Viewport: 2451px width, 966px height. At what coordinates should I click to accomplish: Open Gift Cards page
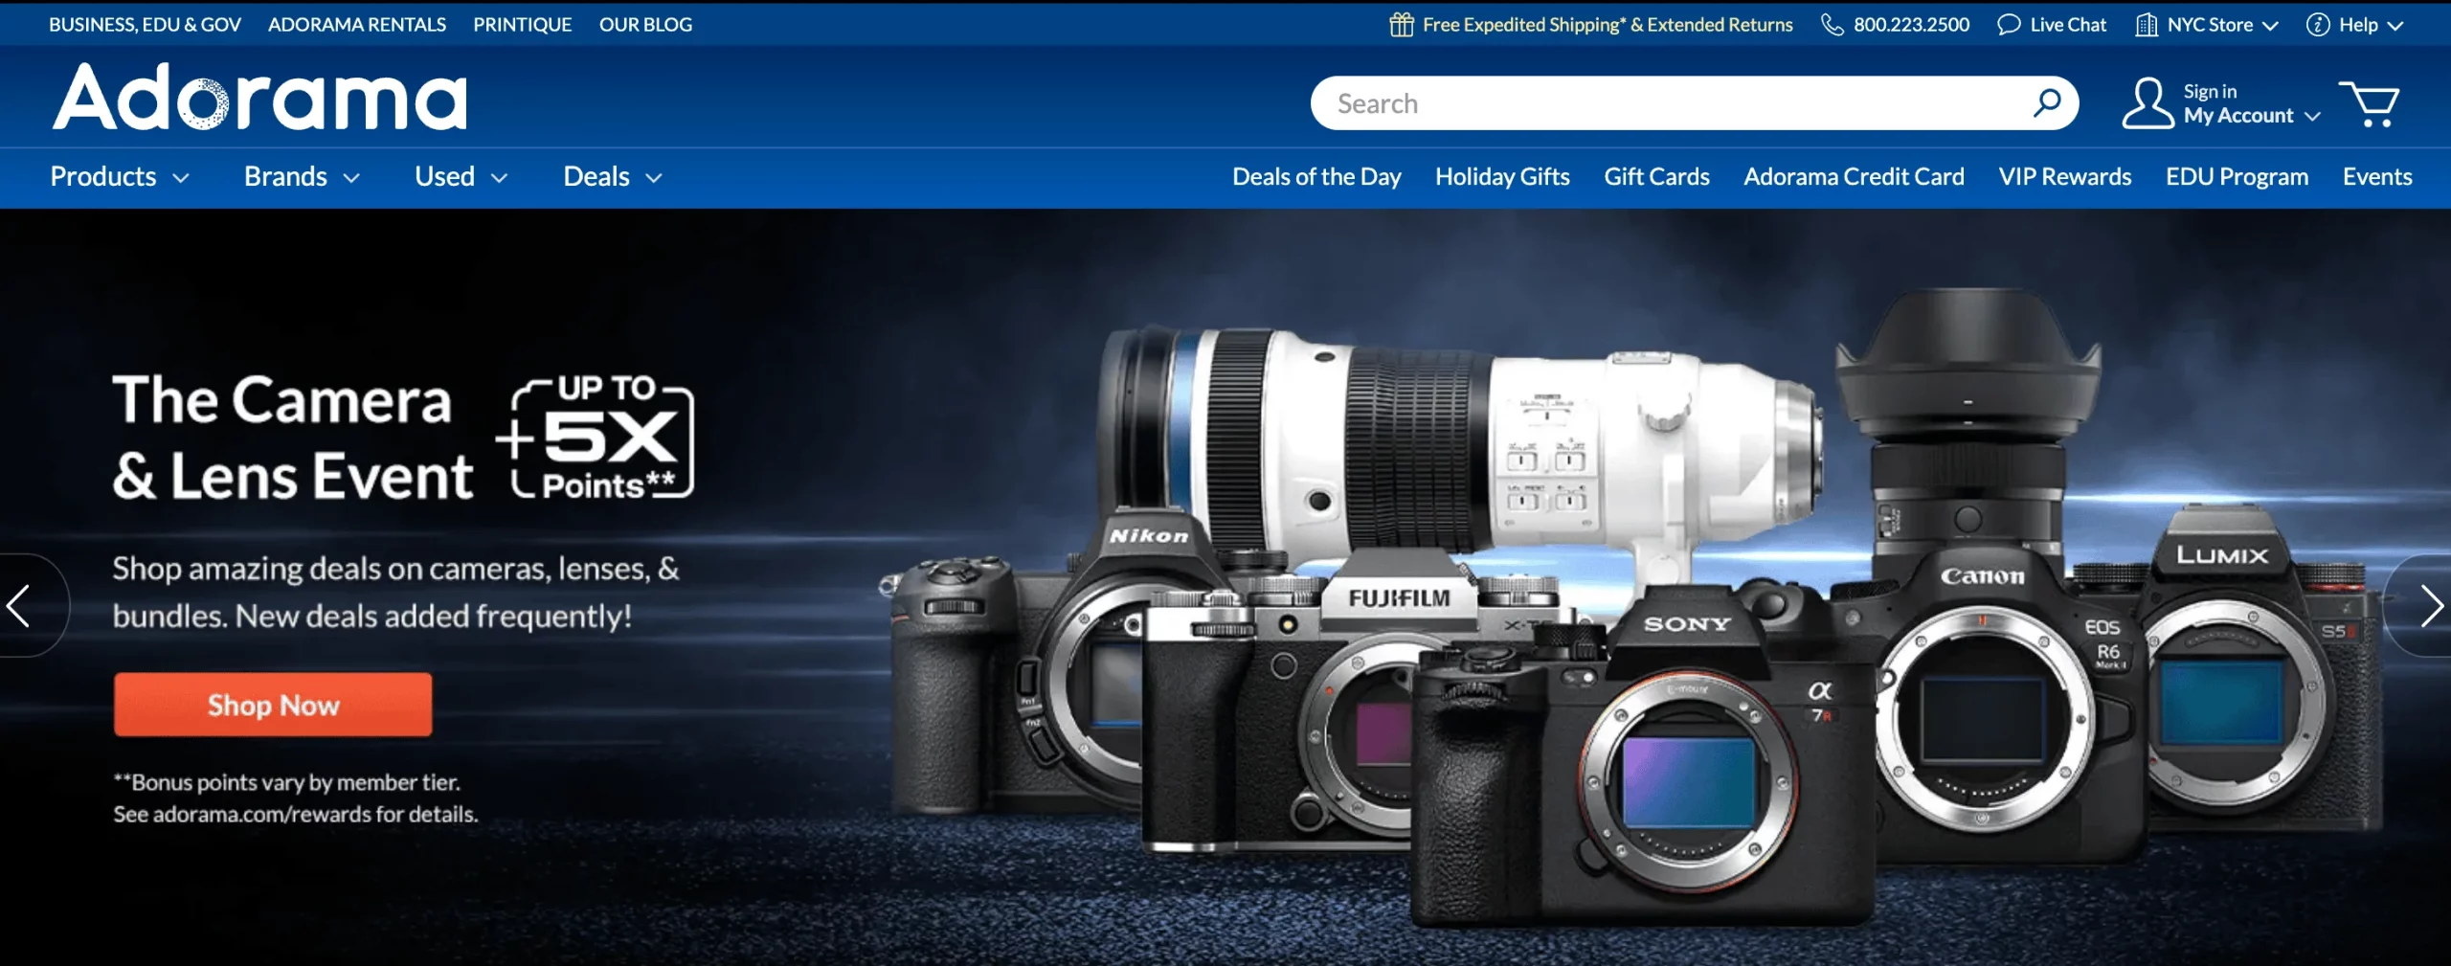click(x=1656, y=177)
